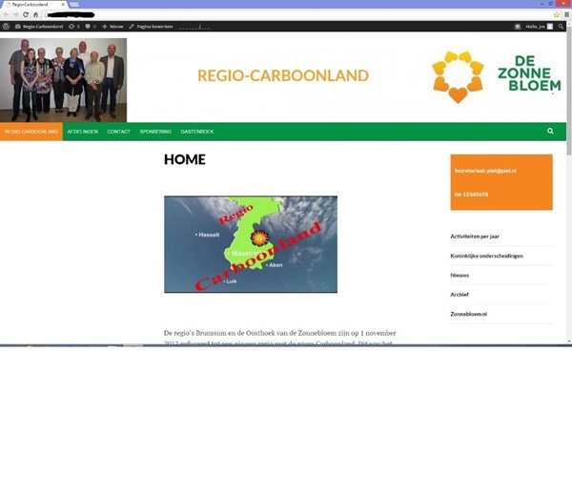Open the Regio Carboonland site menu in admin bar
Image resolution: width=572 pixels, height=496 pixels.
(39, 27)
